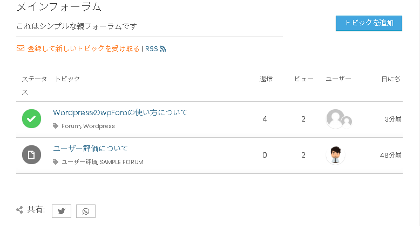Screen dimensions: 420x226
Task: Click the green solved checkmark status icon
Action: click(x=32, y=118)
